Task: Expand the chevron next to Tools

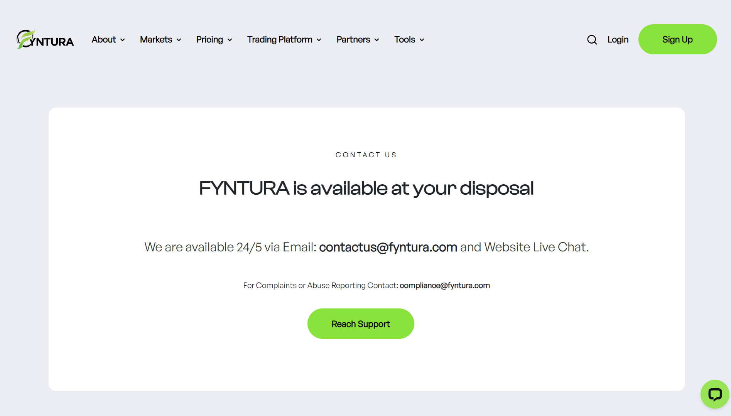Action: [422, 40]
